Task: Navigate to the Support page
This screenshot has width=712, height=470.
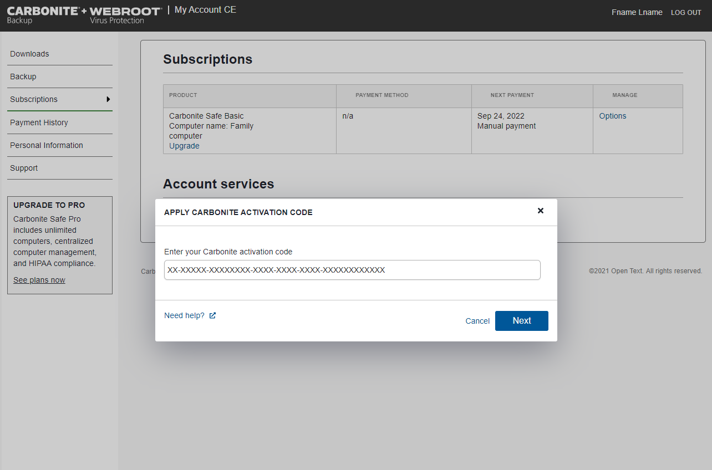Action: (x=24, y=168)
